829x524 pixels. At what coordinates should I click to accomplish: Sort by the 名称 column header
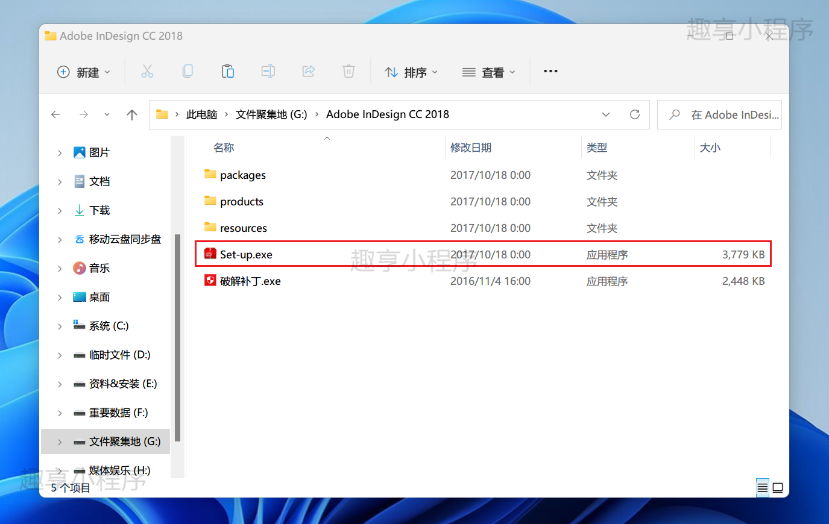click(224, 148)
